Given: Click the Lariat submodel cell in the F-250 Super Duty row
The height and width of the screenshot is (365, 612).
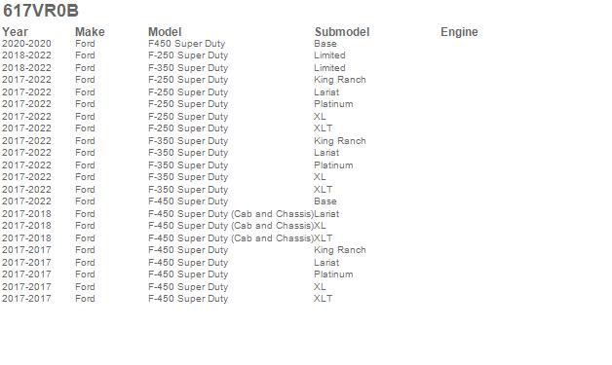Looking at the screenshot, I should 326,92.
